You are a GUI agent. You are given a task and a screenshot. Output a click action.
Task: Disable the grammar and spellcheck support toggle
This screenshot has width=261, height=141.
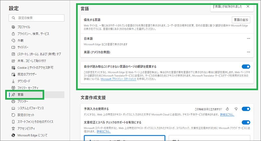pos(246,122)
